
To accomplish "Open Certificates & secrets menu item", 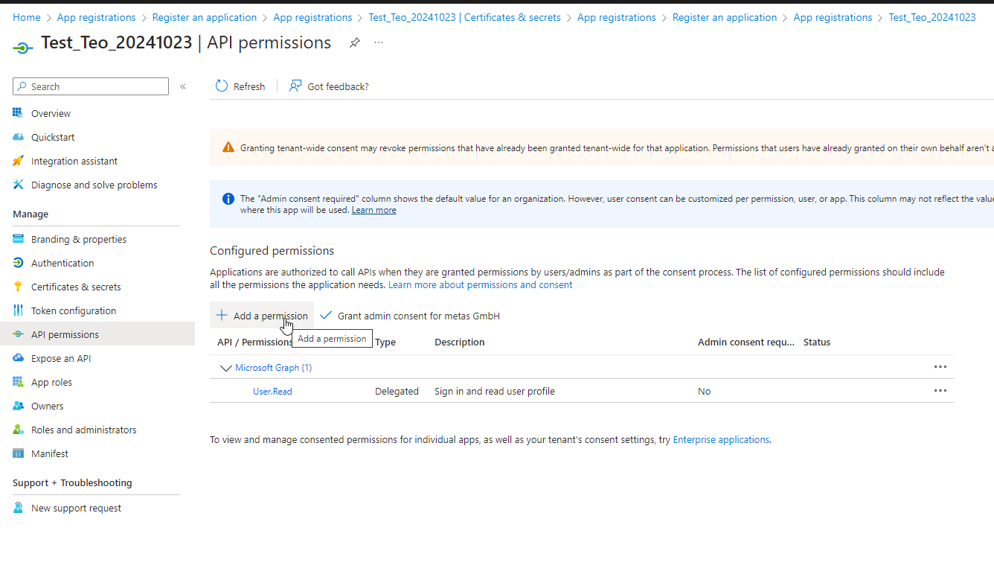I will point(76,287).
